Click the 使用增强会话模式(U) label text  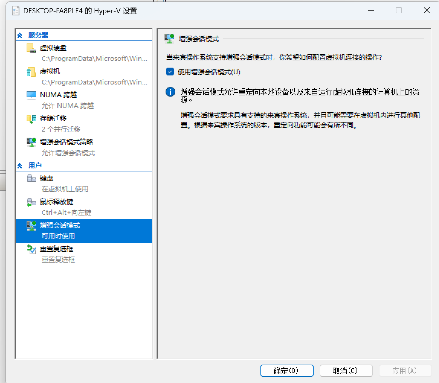coord(209,72)
